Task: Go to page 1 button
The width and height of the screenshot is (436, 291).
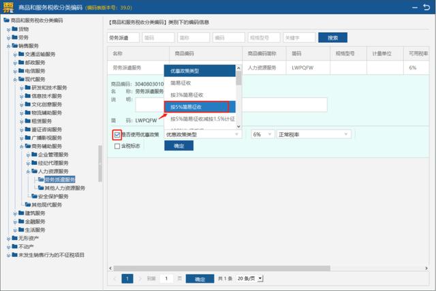Action: 127,279
